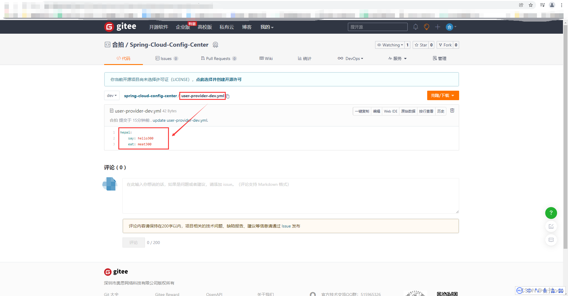
Task: Open the Pull Requests tab
Action: coord(219,58)
